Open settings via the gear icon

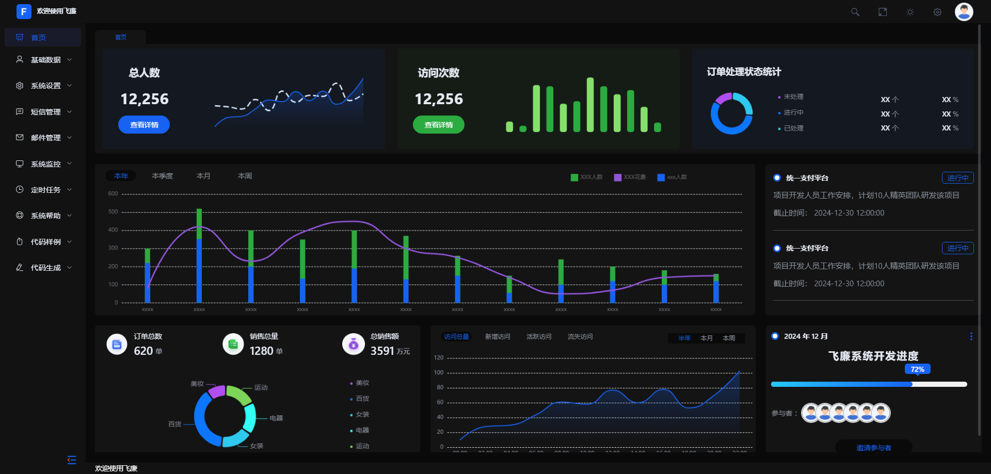click(937, 12)
